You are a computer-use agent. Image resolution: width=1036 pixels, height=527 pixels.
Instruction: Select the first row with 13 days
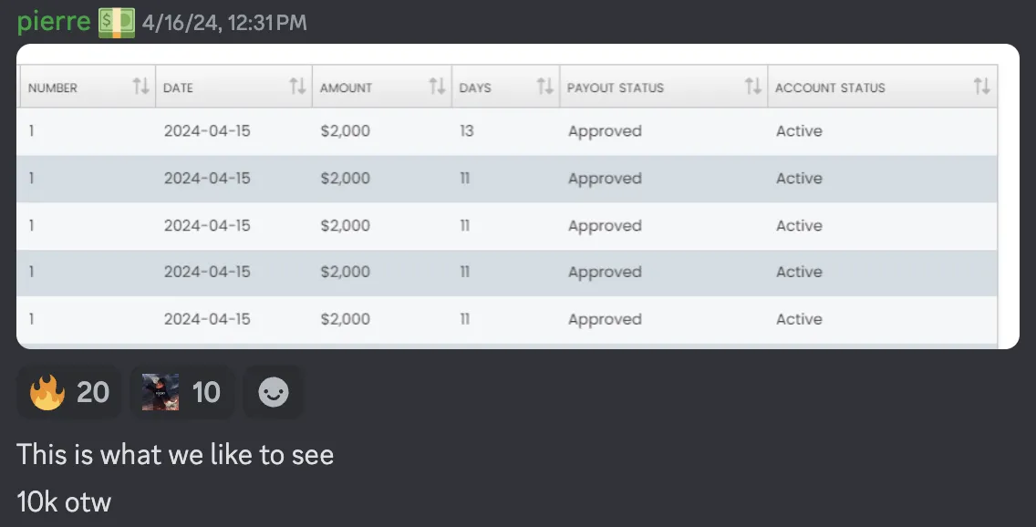point(507,131)
